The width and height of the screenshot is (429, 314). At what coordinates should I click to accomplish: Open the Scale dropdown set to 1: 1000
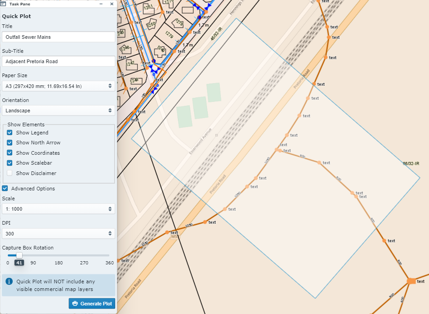(x=58, y=209)
